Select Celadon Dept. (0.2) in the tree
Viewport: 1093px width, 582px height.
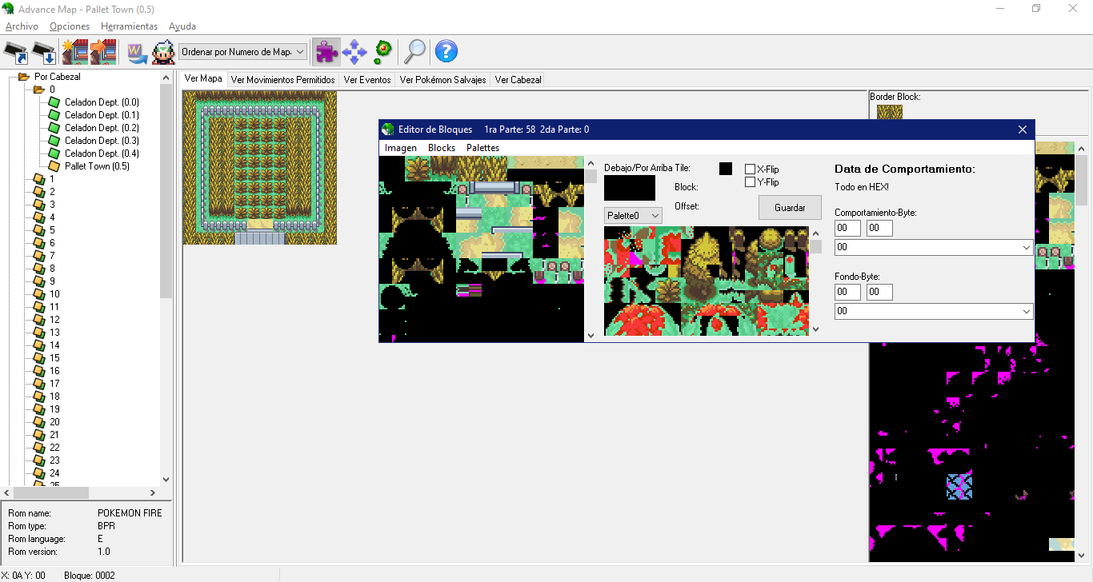point(102,128)
